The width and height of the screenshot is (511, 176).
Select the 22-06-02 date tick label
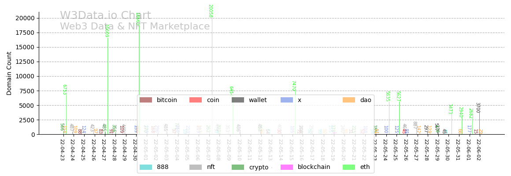click(x=479, y=150)
